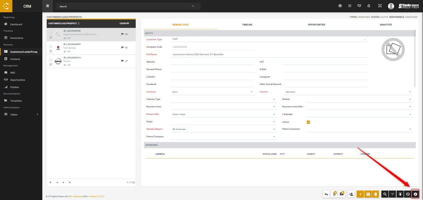Click the Website input field
This screenshot has height=200, width=423.
[x=212, y=62]
